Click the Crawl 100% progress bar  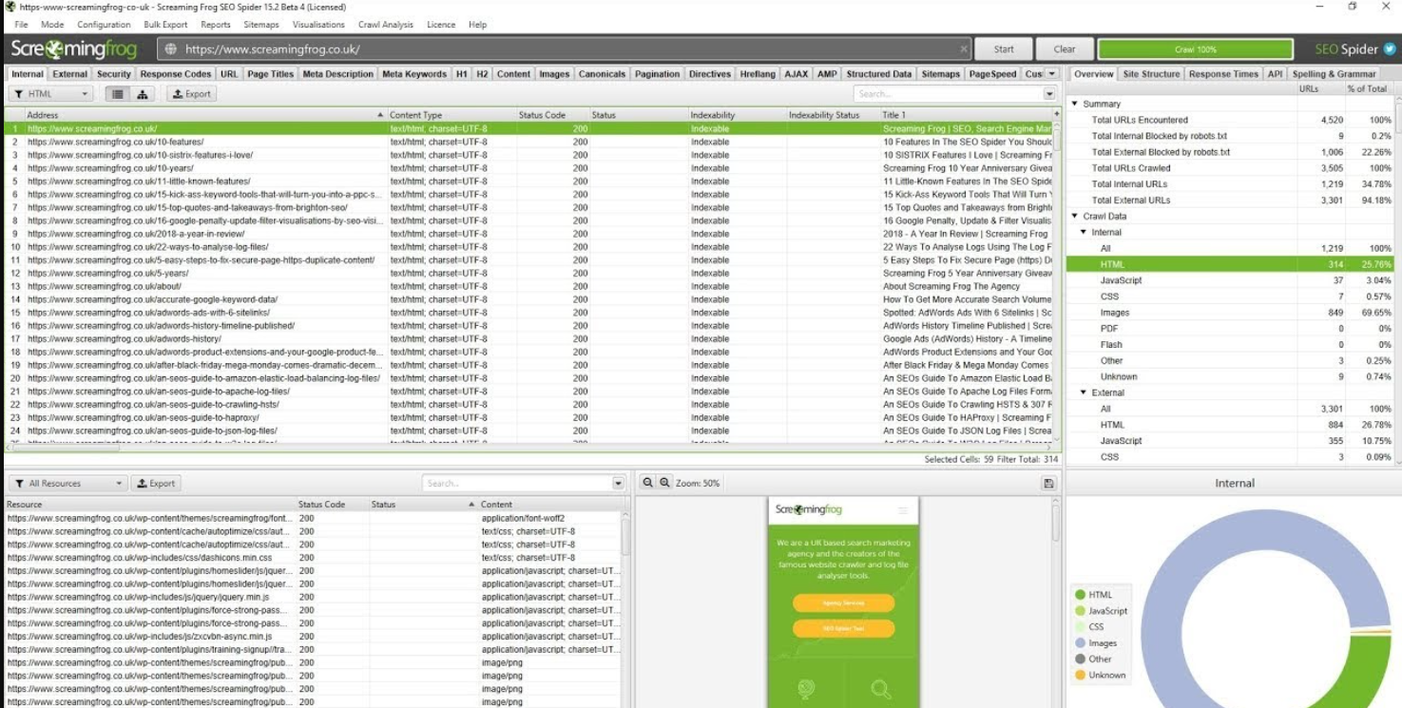1195,49
